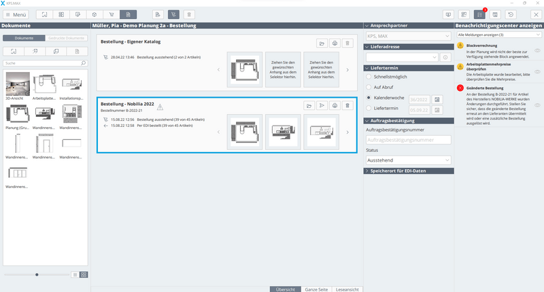Print the Nobilia 2022 order
This screenshot has height=292, width=544.
coord(334,106)
